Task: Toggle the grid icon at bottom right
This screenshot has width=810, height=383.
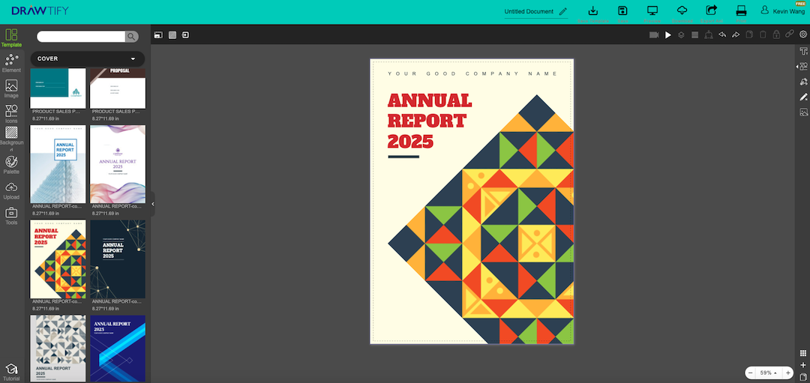Action: pyautogui.click(x=802, y=353)
